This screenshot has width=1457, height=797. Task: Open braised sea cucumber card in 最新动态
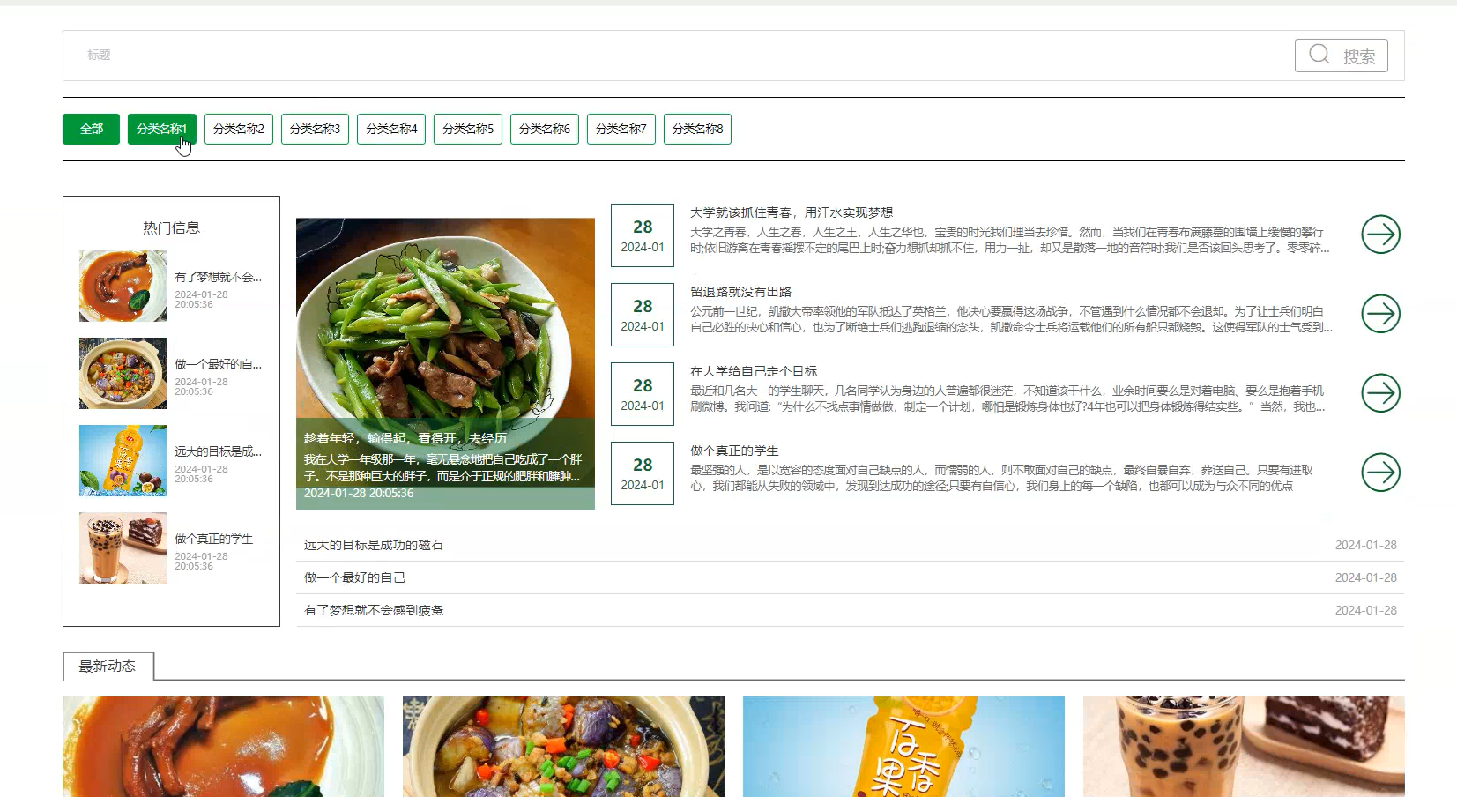(x=223, y=747)
